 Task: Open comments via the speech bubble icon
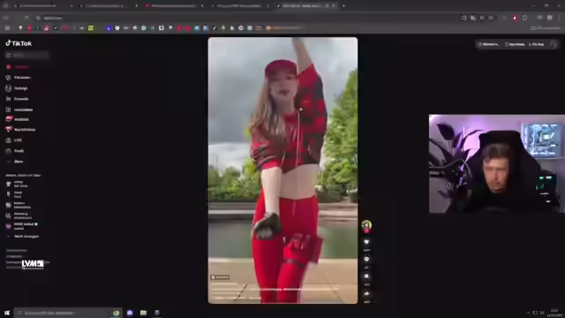[x=366, y=259]
